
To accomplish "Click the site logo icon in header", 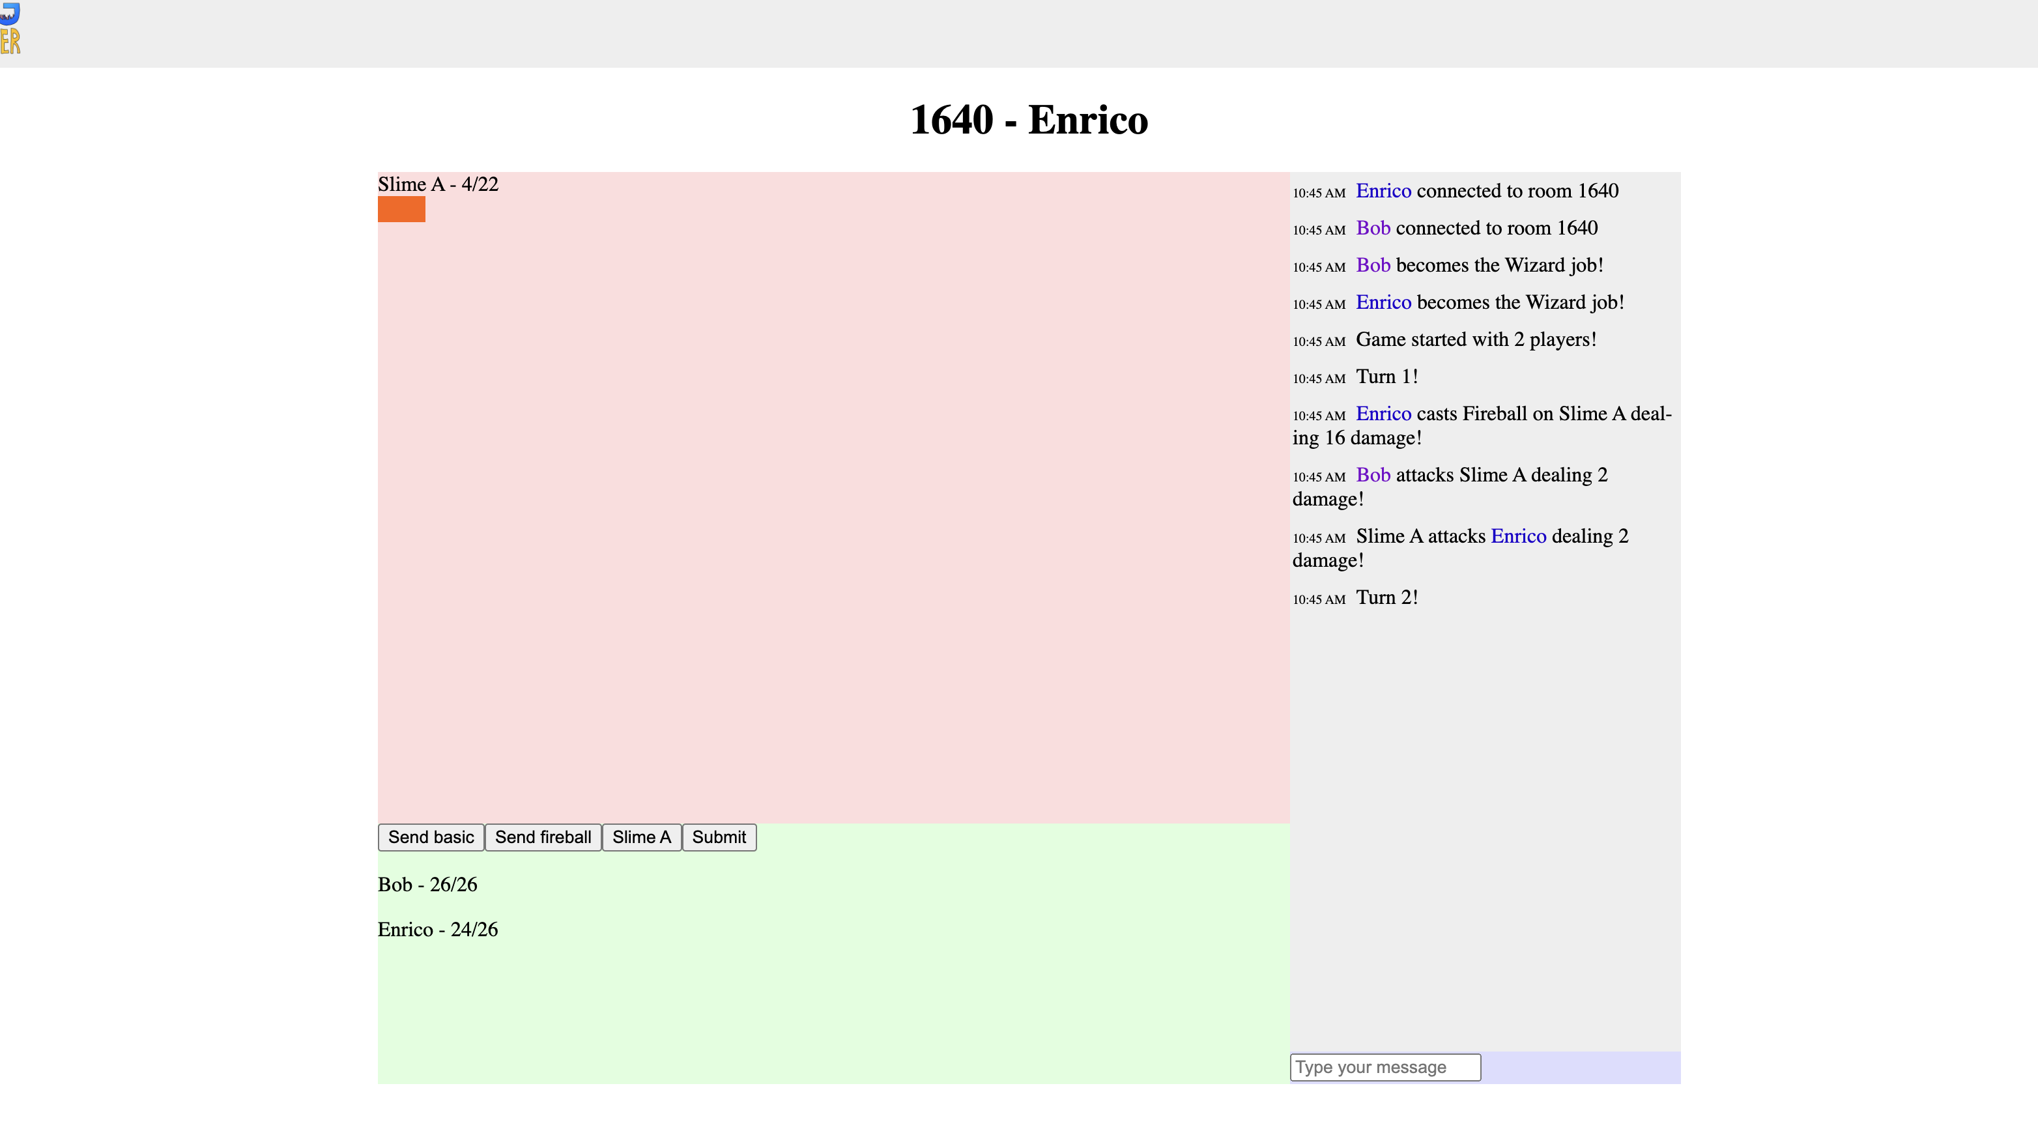I will pos(10,29).
